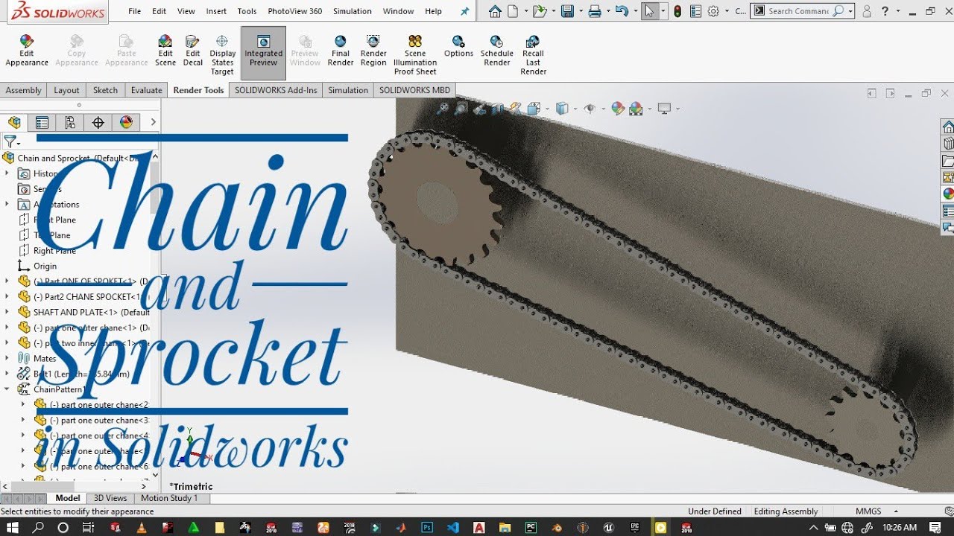Open the Edit Scene tool

[x=165, y=51]
